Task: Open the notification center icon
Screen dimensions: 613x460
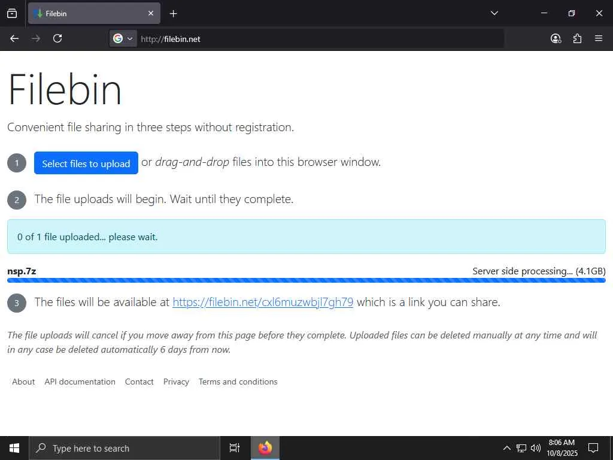Action: 593,448
